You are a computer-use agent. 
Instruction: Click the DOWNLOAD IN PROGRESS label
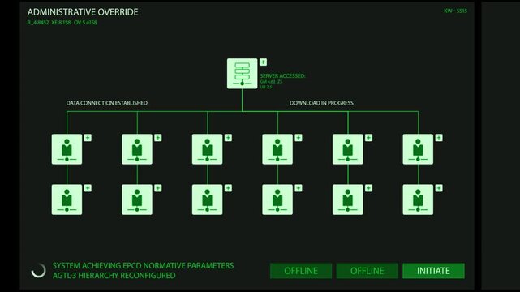point(321,103)
